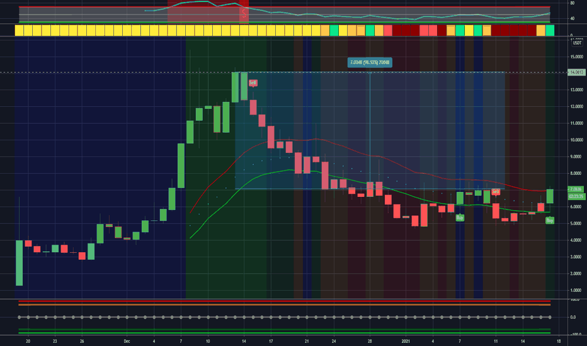The image size is (587, 346).
Task: Click the Sell signal label near December 14
Action: 253,82
